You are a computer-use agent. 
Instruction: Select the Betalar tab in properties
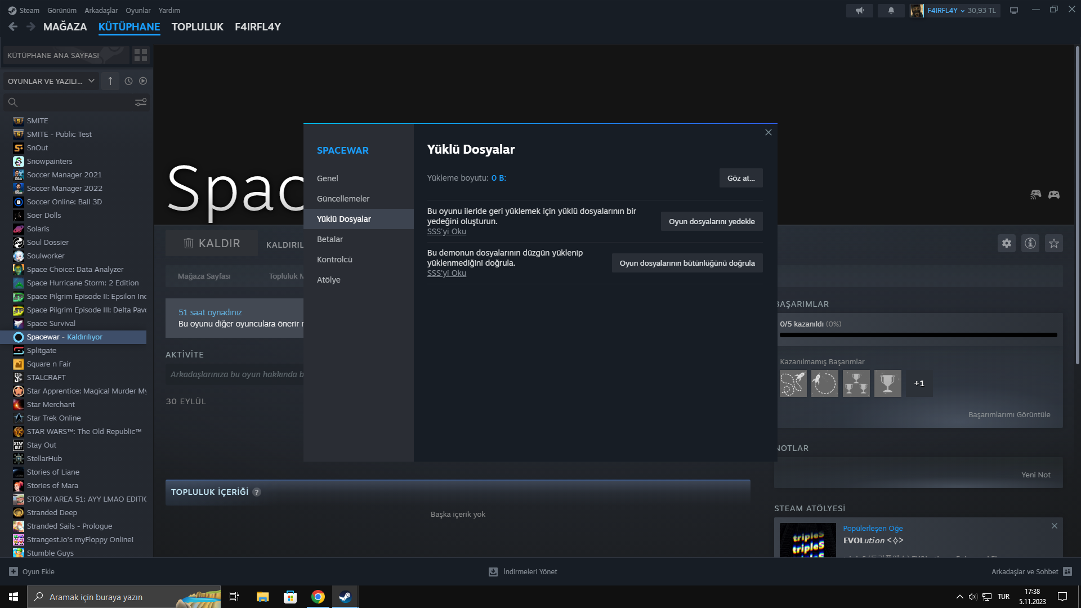(x=330, y=239)
